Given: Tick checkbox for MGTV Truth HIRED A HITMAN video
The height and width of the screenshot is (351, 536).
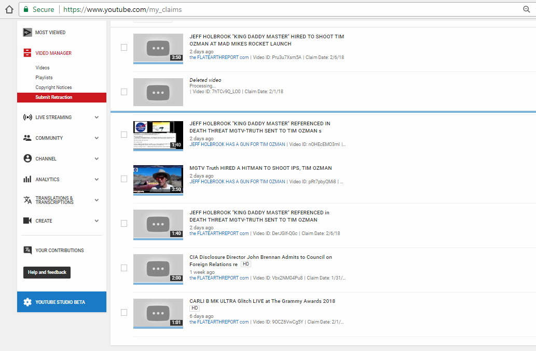Looking at the screenshot, I should 124,179.
